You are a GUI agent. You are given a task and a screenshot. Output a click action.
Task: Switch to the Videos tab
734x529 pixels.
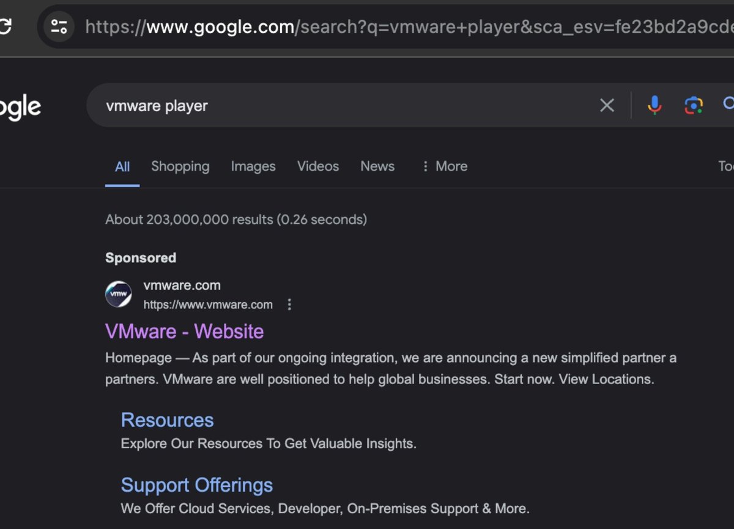[x=318, y=166]
